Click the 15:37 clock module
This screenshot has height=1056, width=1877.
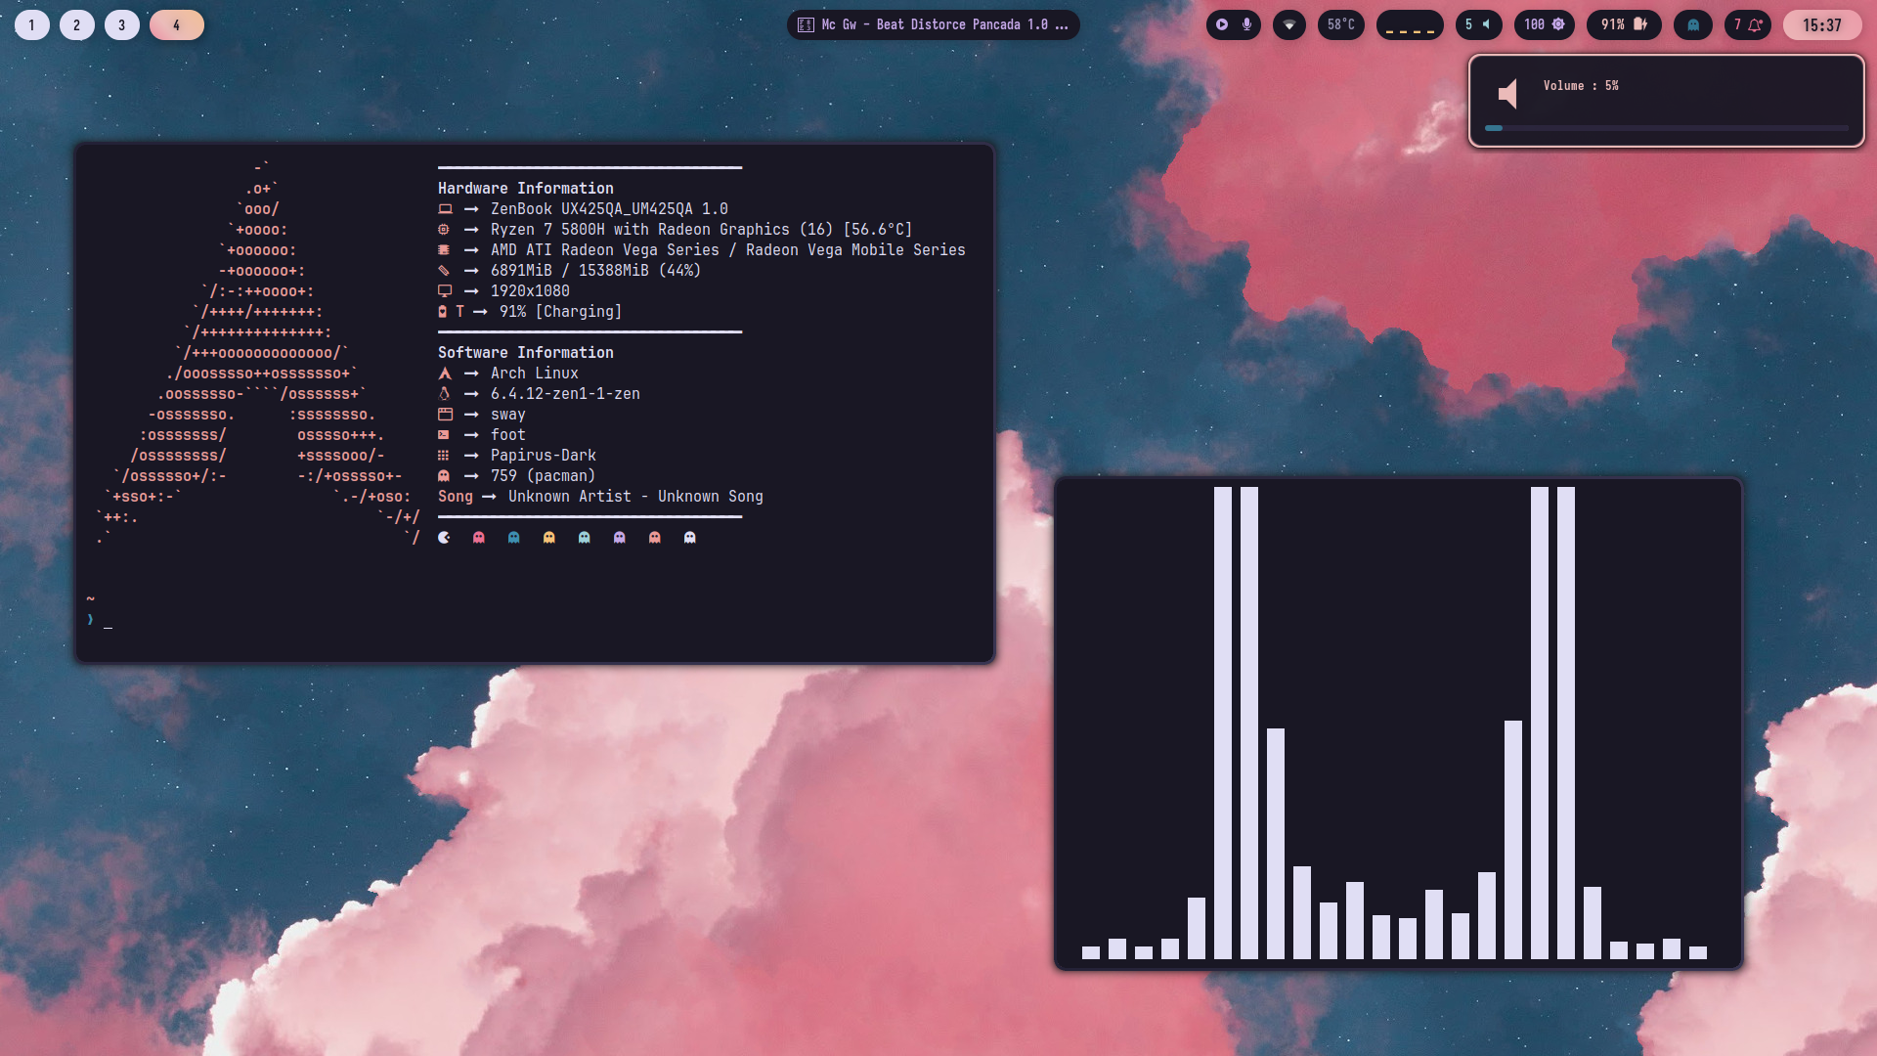[1822, 24]
